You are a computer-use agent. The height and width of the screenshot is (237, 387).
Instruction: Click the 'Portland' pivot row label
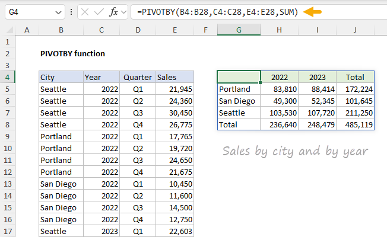[x=239, y=89]
